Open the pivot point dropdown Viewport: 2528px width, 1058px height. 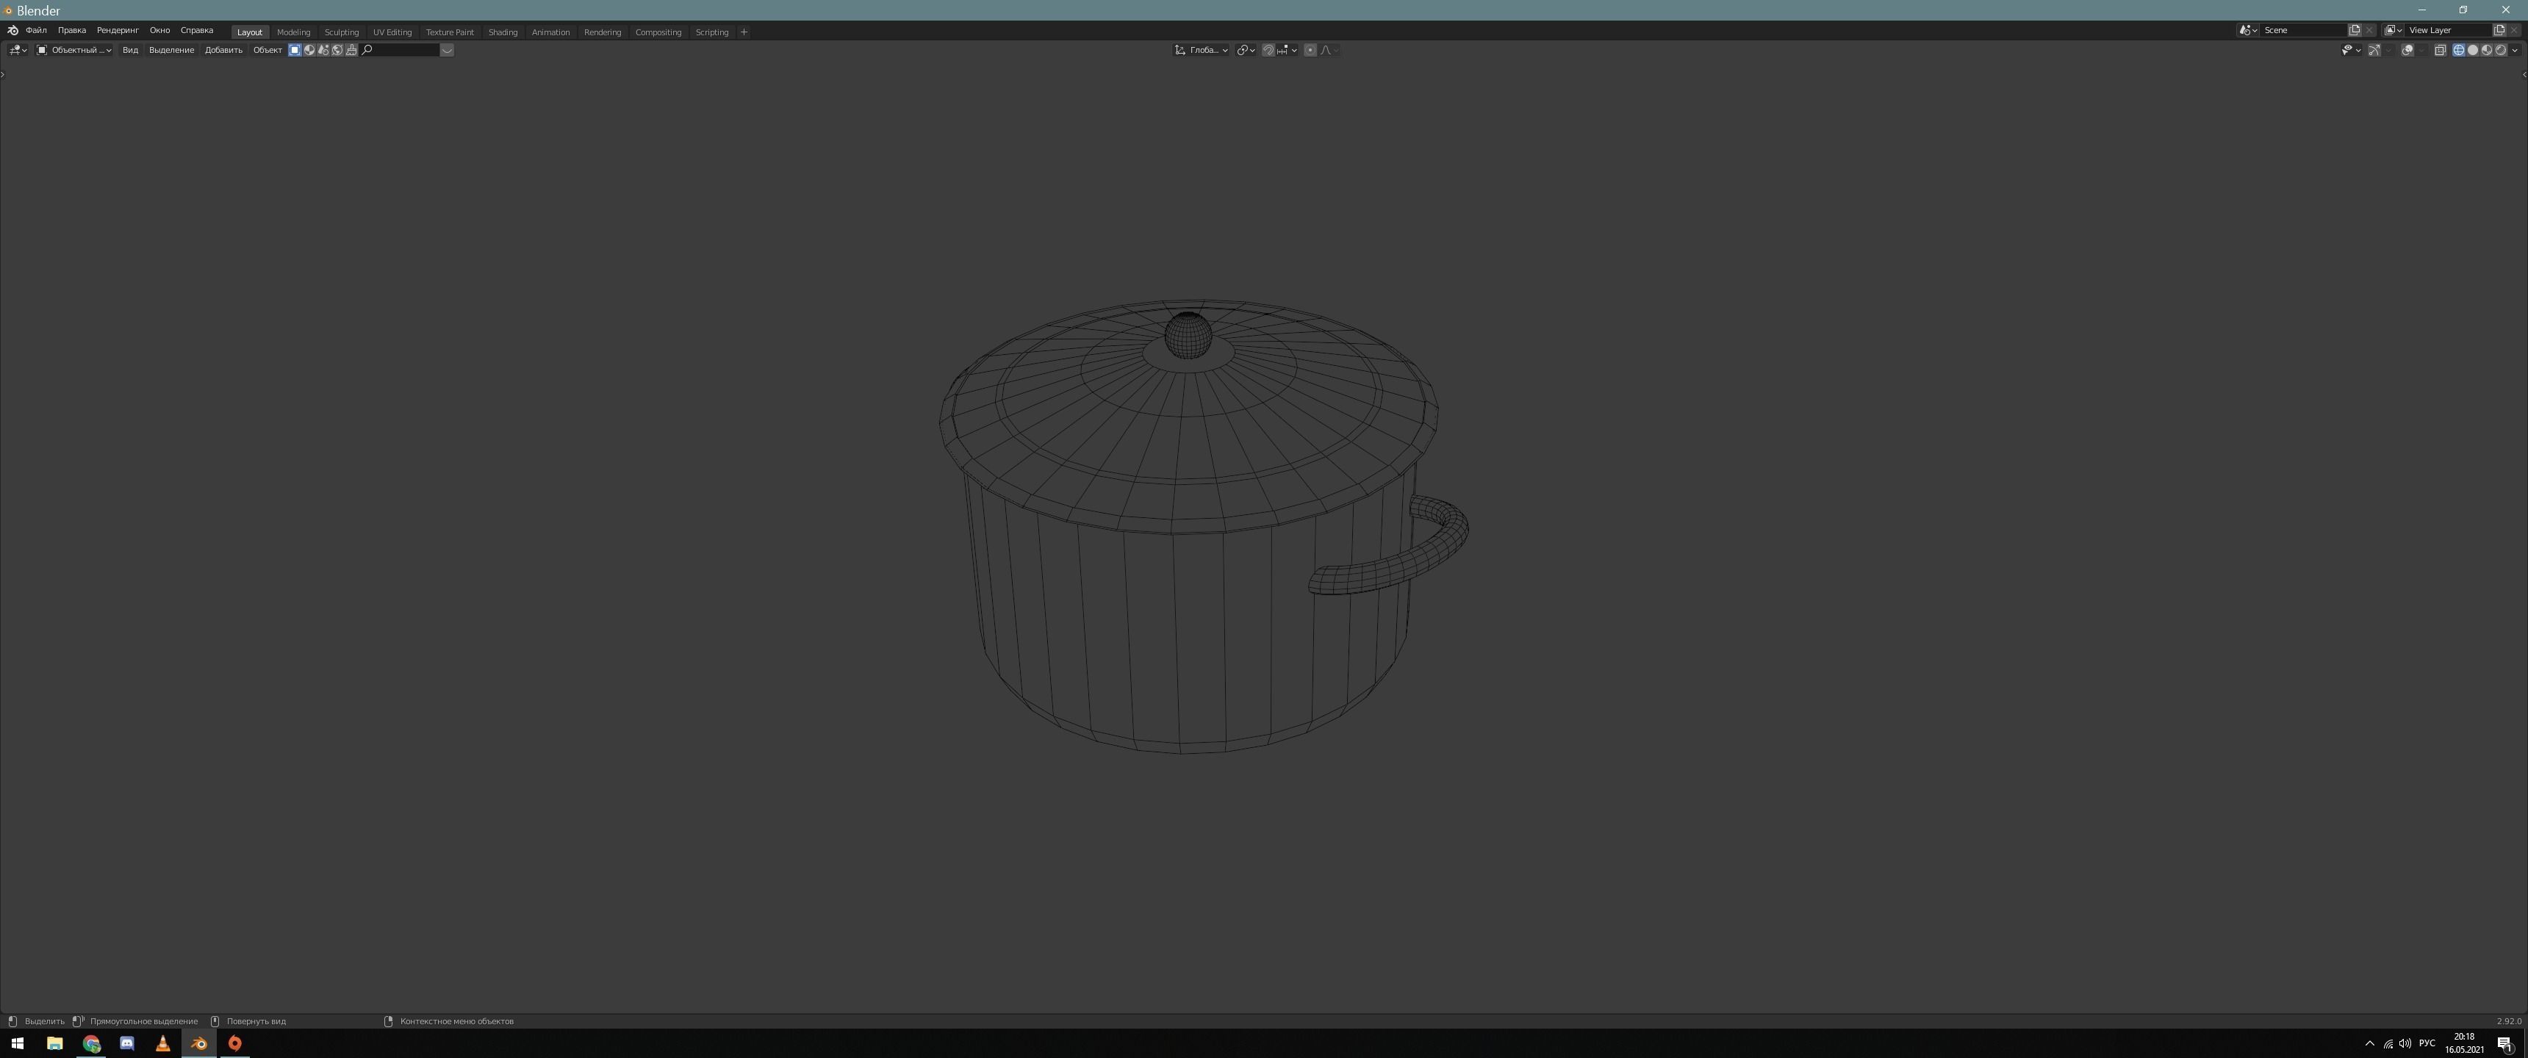click(1246, 50)
